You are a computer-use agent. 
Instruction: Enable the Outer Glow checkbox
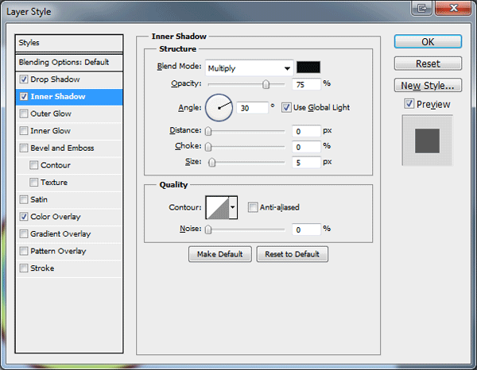point(24,114)
